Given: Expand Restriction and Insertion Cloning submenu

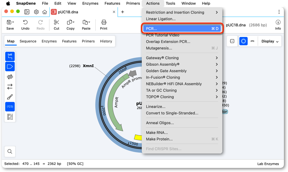Looking at the screenshot, I should (182, 12).
